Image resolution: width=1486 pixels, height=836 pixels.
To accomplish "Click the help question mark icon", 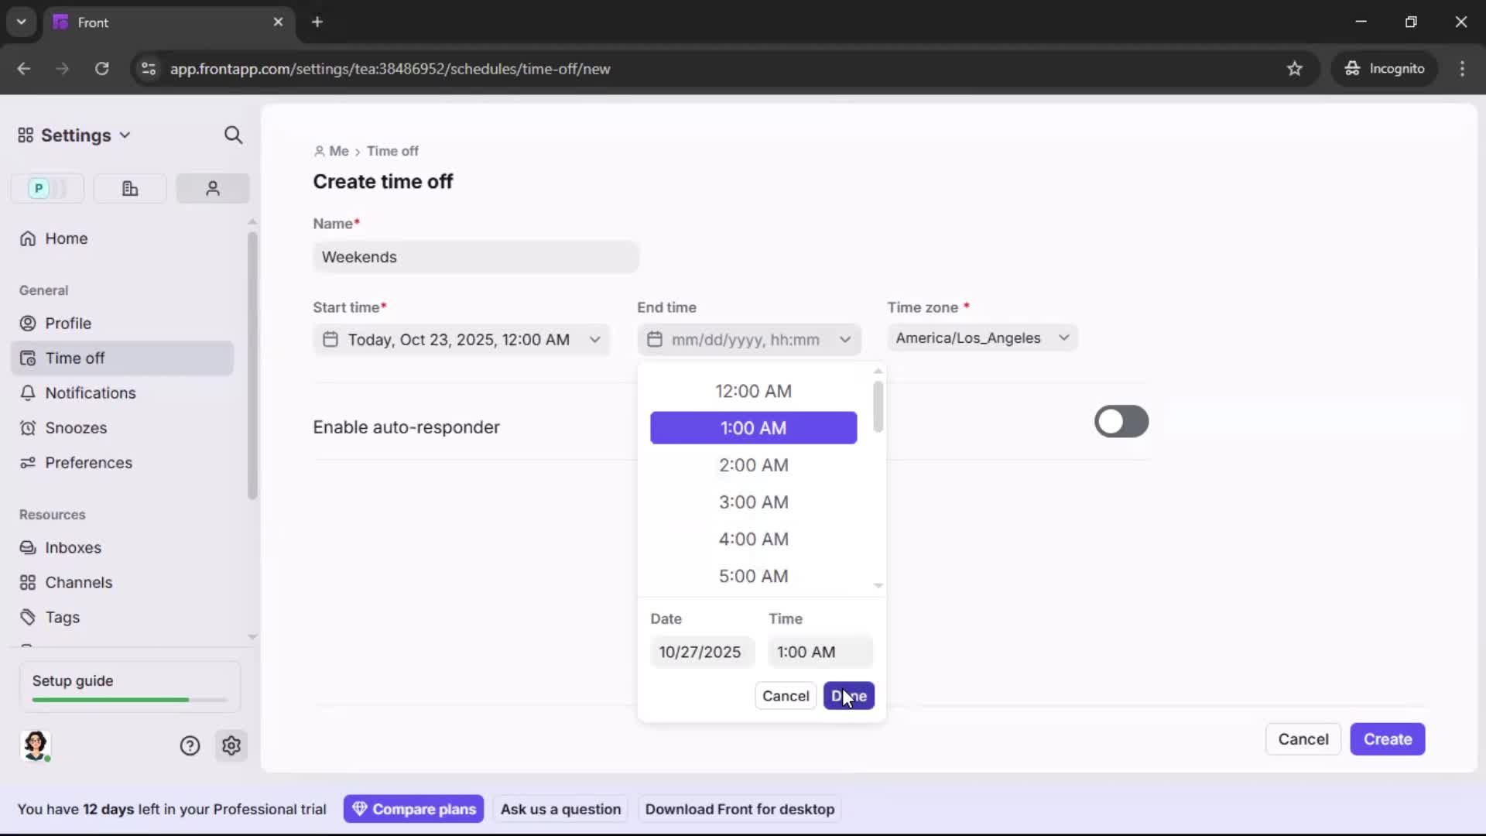I will point(190,745).
